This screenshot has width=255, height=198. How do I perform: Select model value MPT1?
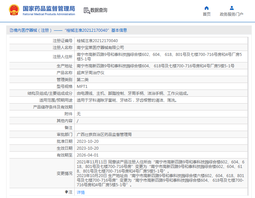pos(82,87)
